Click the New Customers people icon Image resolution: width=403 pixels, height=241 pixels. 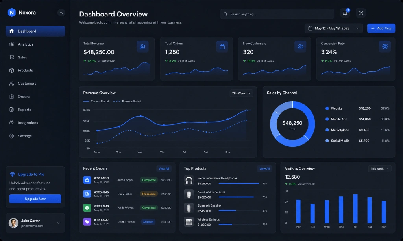pyautogui.click(x=300, y=47)
